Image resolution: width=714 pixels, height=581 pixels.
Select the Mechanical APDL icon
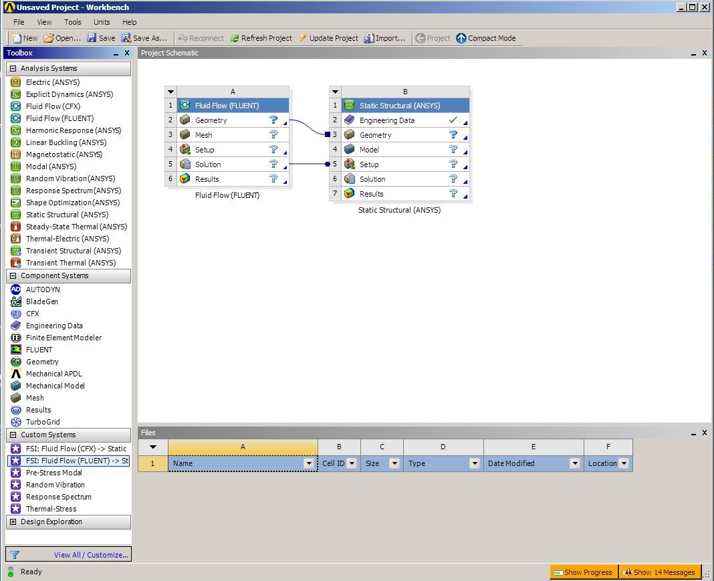[16, 373]
